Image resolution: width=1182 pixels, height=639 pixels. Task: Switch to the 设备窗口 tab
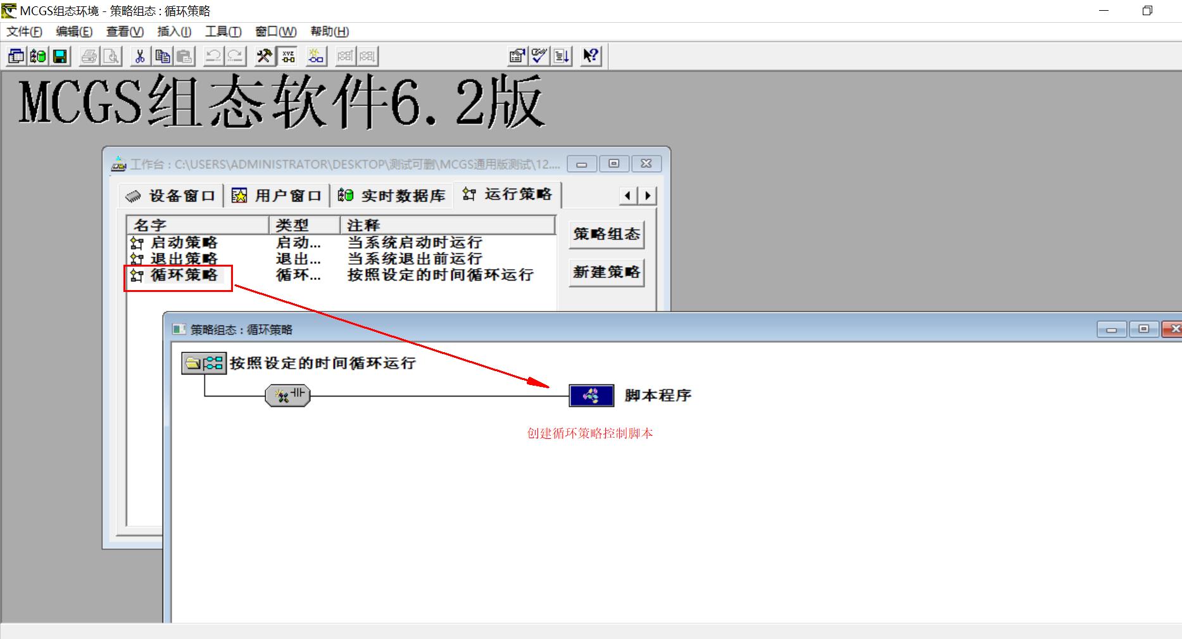(171, 195)
